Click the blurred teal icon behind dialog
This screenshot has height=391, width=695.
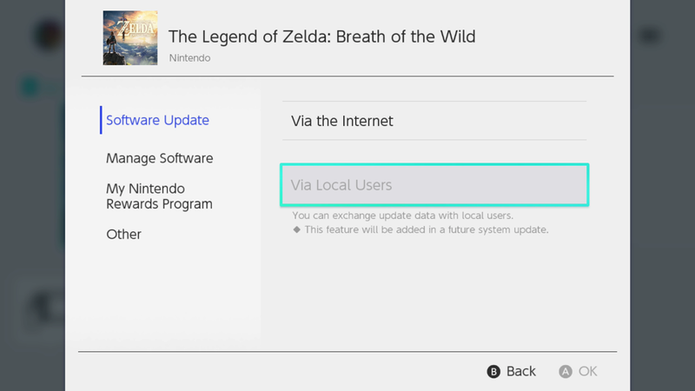(30, 88)
